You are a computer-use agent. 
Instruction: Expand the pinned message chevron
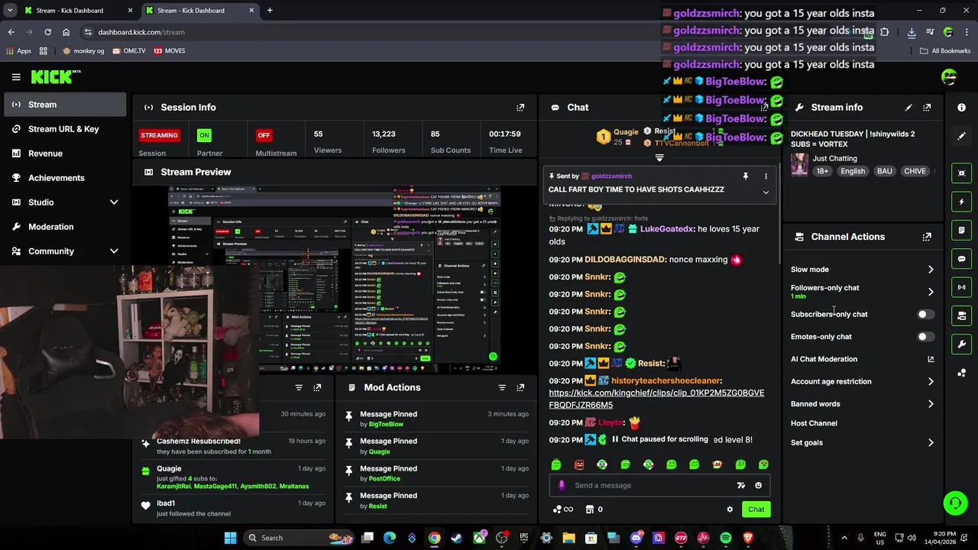766,192
